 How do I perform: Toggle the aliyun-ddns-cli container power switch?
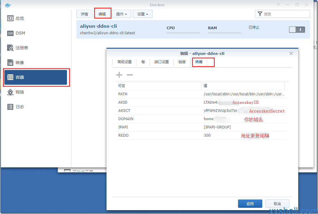pos(297,30)
